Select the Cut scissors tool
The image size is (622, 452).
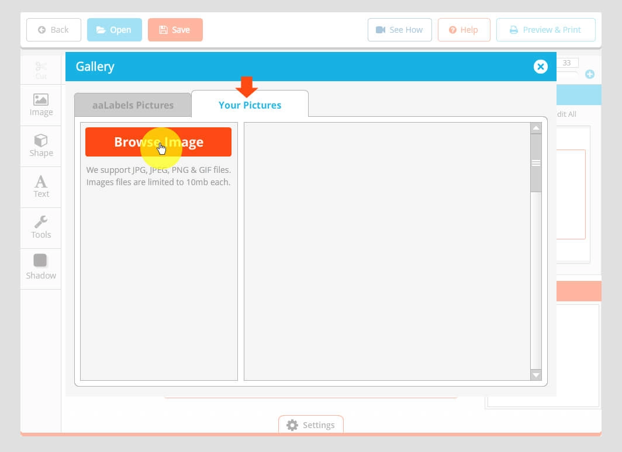[x=41, y=70]
